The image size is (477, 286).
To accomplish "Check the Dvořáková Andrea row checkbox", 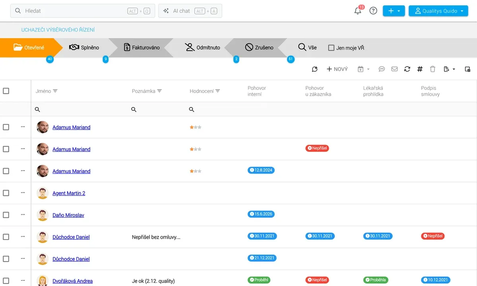I will (x=6, y=281).
